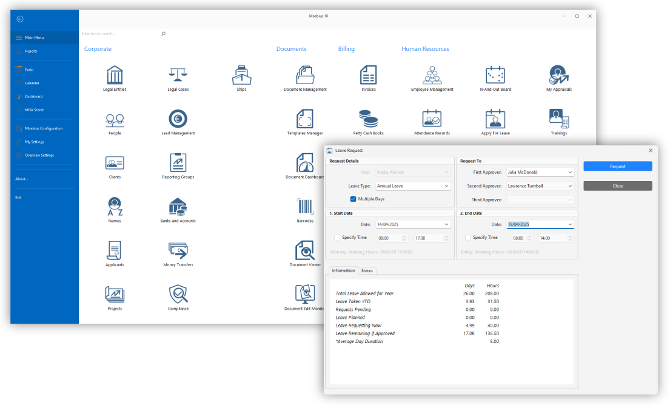
Task: Click the search text field
Action: [x=120, y=34]
